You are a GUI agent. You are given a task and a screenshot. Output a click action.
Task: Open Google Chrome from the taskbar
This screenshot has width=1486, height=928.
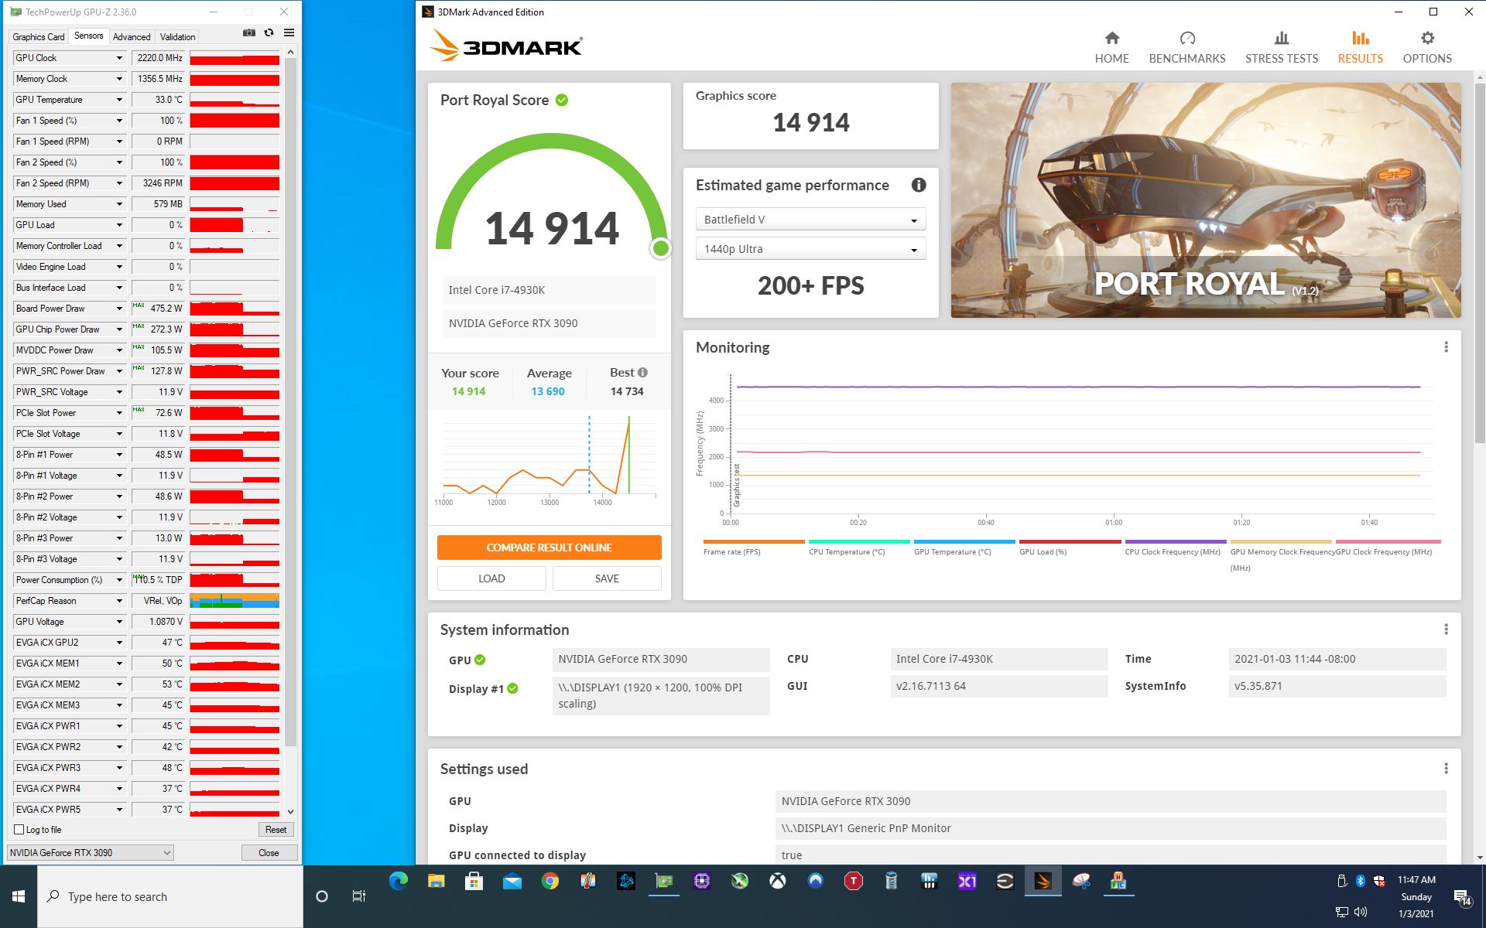point(550,881)
